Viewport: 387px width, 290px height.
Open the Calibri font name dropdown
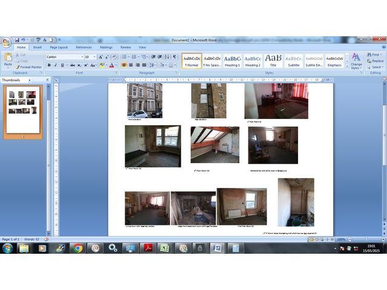click(x=82, y=57)
